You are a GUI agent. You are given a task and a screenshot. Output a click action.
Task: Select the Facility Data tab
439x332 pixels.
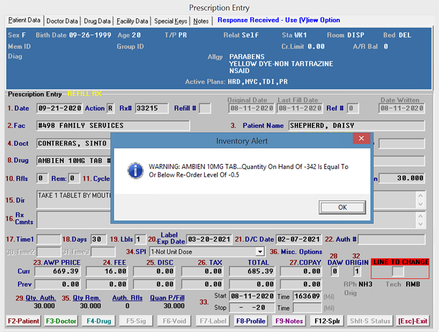point(132,21)
